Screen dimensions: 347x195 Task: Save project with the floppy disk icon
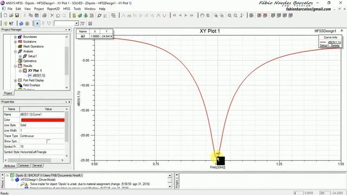(x=17, y=16)
